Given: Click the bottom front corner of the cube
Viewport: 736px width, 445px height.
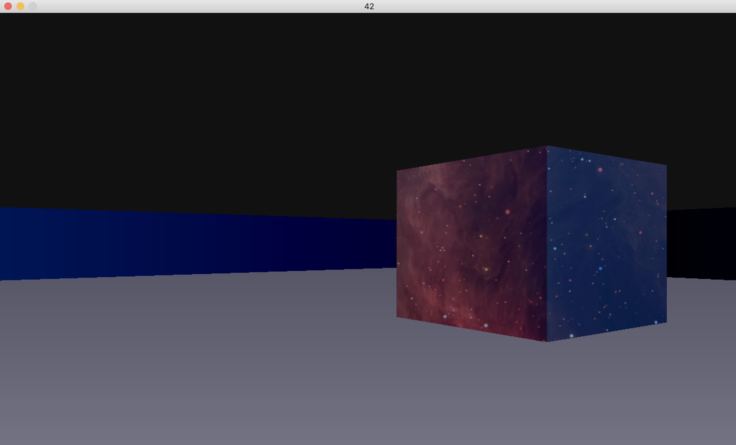Looking at the screenshot, I should (x=547, y=341).
